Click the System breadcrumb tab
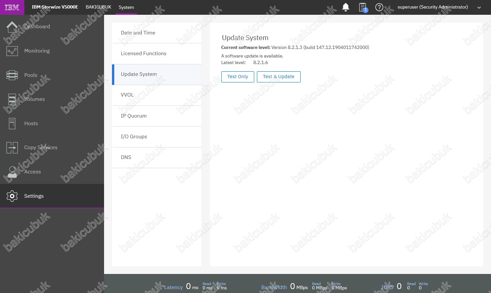This screenshot has width=491, height=293. [x=126, y=7]
